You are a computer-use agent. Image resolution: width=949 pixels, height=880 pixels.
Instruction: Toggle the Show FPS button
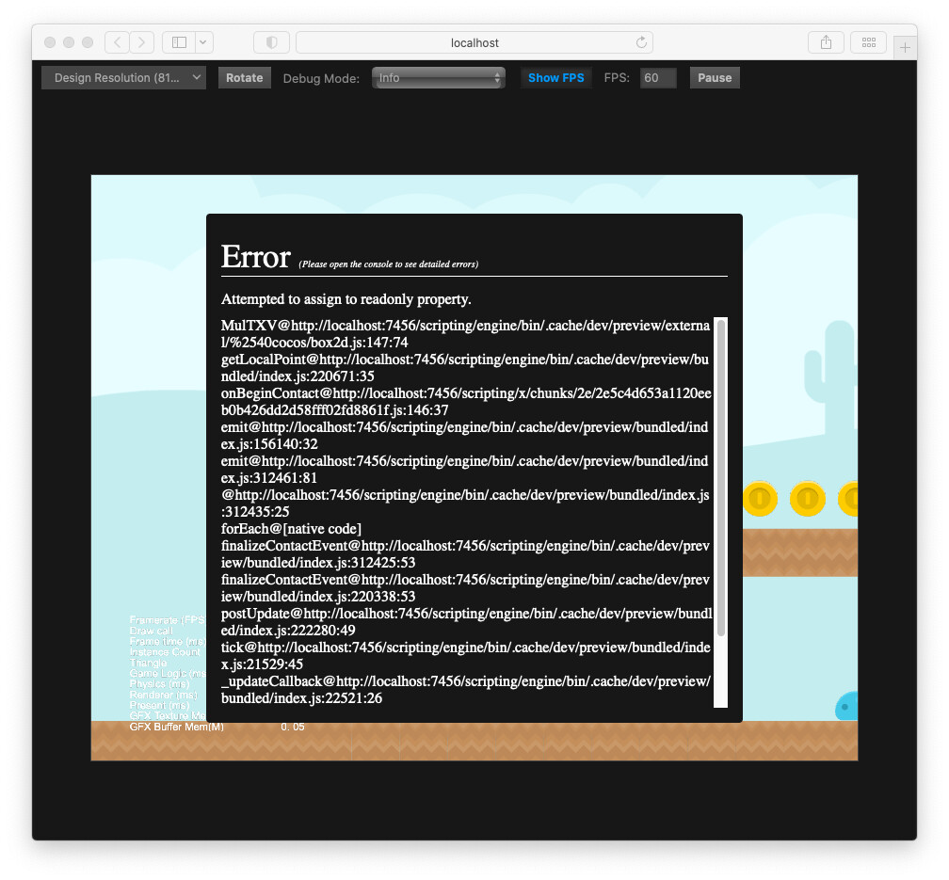555,78
